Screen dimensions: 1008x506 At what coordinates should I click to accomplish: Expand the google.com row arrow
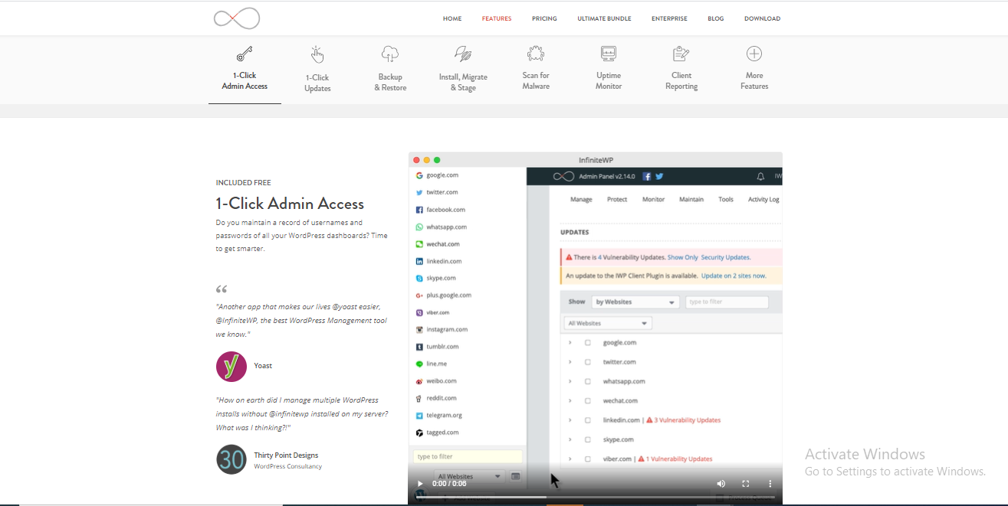click(570, 343)
